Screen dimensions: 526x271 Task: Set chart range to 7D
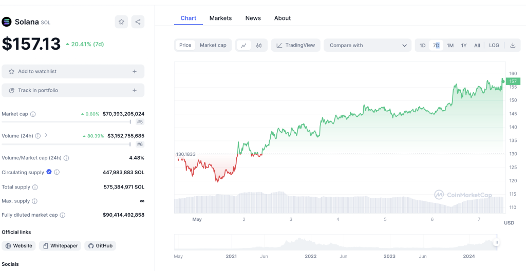pos(436,46)
